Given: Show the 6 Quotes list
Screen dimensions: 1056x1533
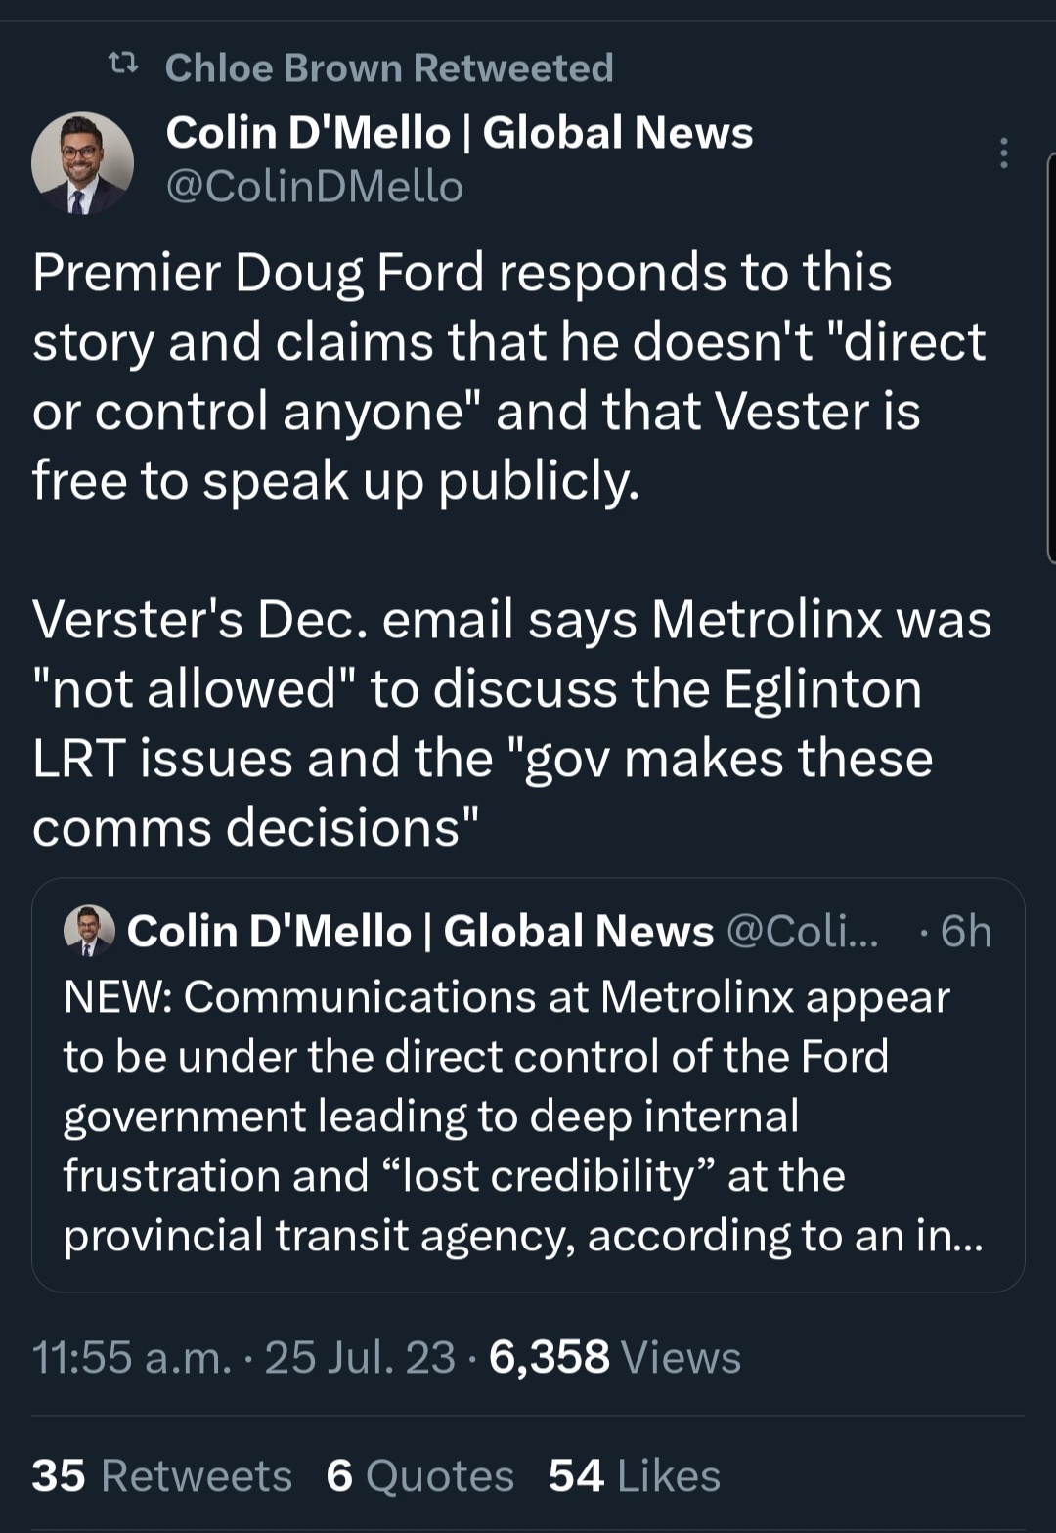Looking at the screenshot, I should click(419, 1475).
